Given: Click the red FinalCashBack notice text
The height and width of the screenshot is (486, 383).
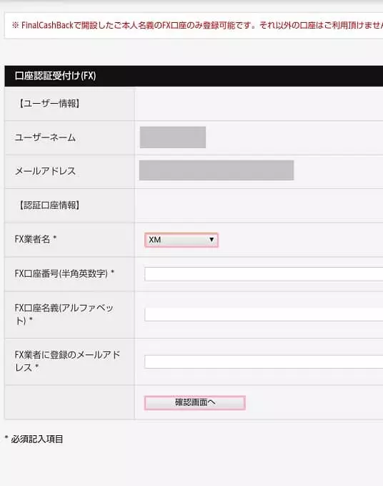Looking at the screenshot, I should (197, 26).
